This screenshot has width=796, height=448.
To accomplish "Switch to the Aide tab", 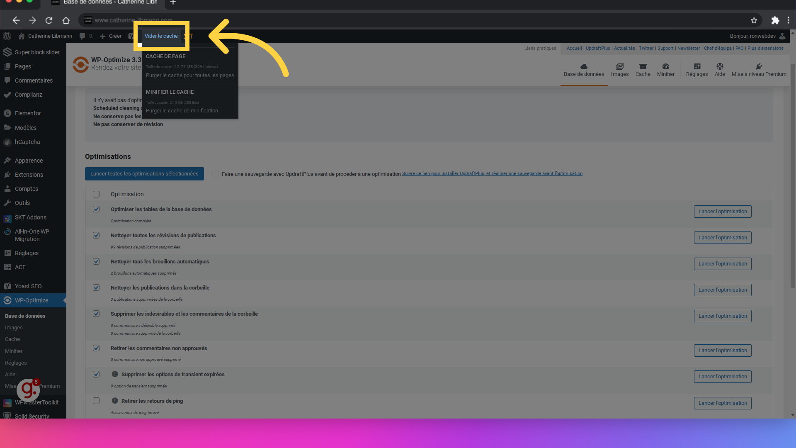I will tap(720, 70).
